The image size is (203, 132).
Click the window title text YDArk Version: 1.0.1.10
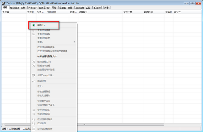pyautogui.click(x=42, y=3)
